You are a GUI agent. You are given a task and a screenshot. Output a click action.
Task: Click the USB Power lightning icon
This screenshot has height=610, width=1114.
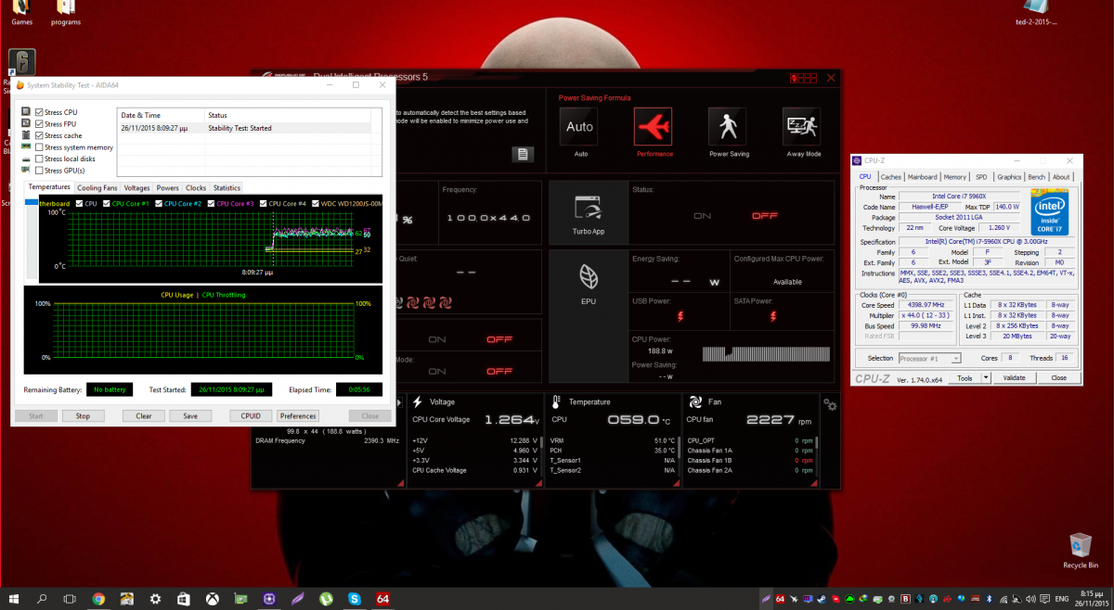pyautogui.click(x=680, y=317)
